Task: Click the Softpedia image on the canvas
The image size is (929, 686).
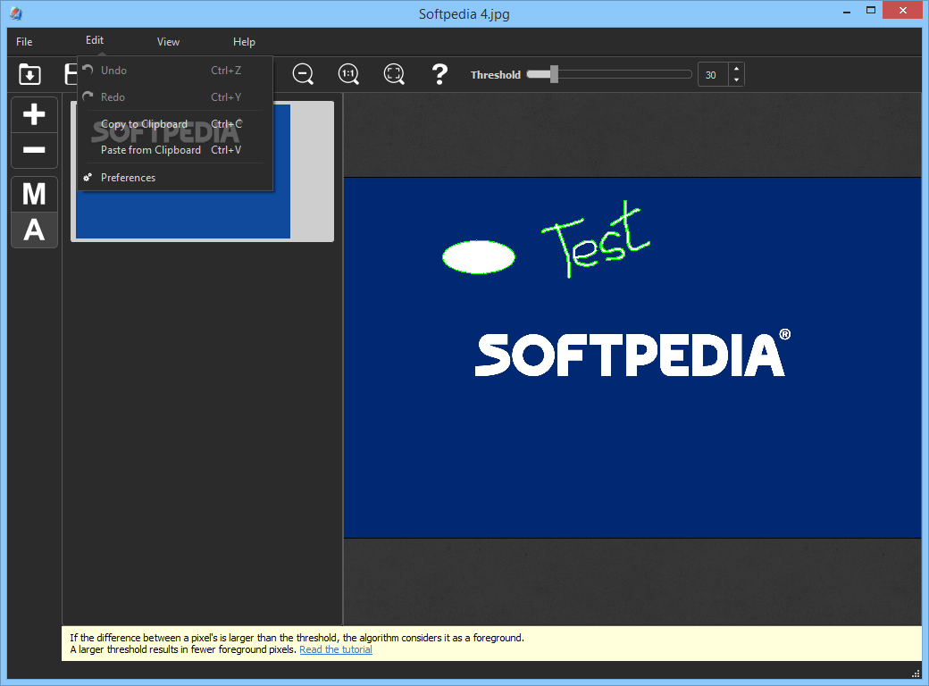Action: coord(632,358)
